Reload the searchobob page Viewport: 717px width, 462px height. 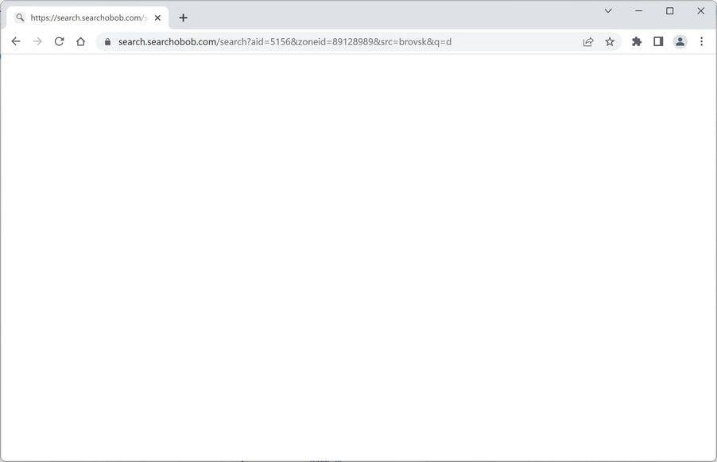[59, 41]
